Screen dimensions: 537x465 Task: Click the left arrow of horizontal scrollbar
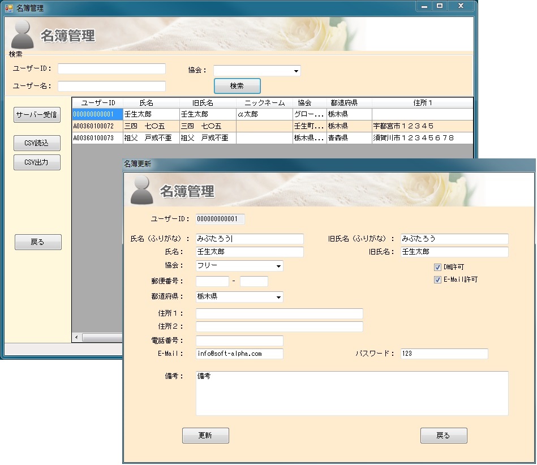(x=77, y=338)
